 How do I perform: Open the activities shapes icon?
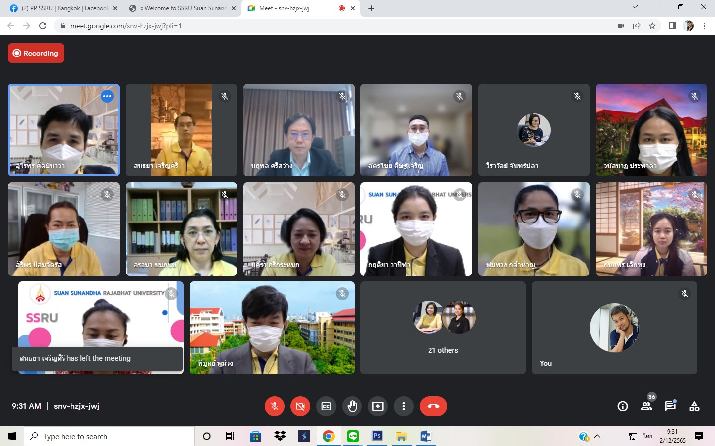point(694,406)
